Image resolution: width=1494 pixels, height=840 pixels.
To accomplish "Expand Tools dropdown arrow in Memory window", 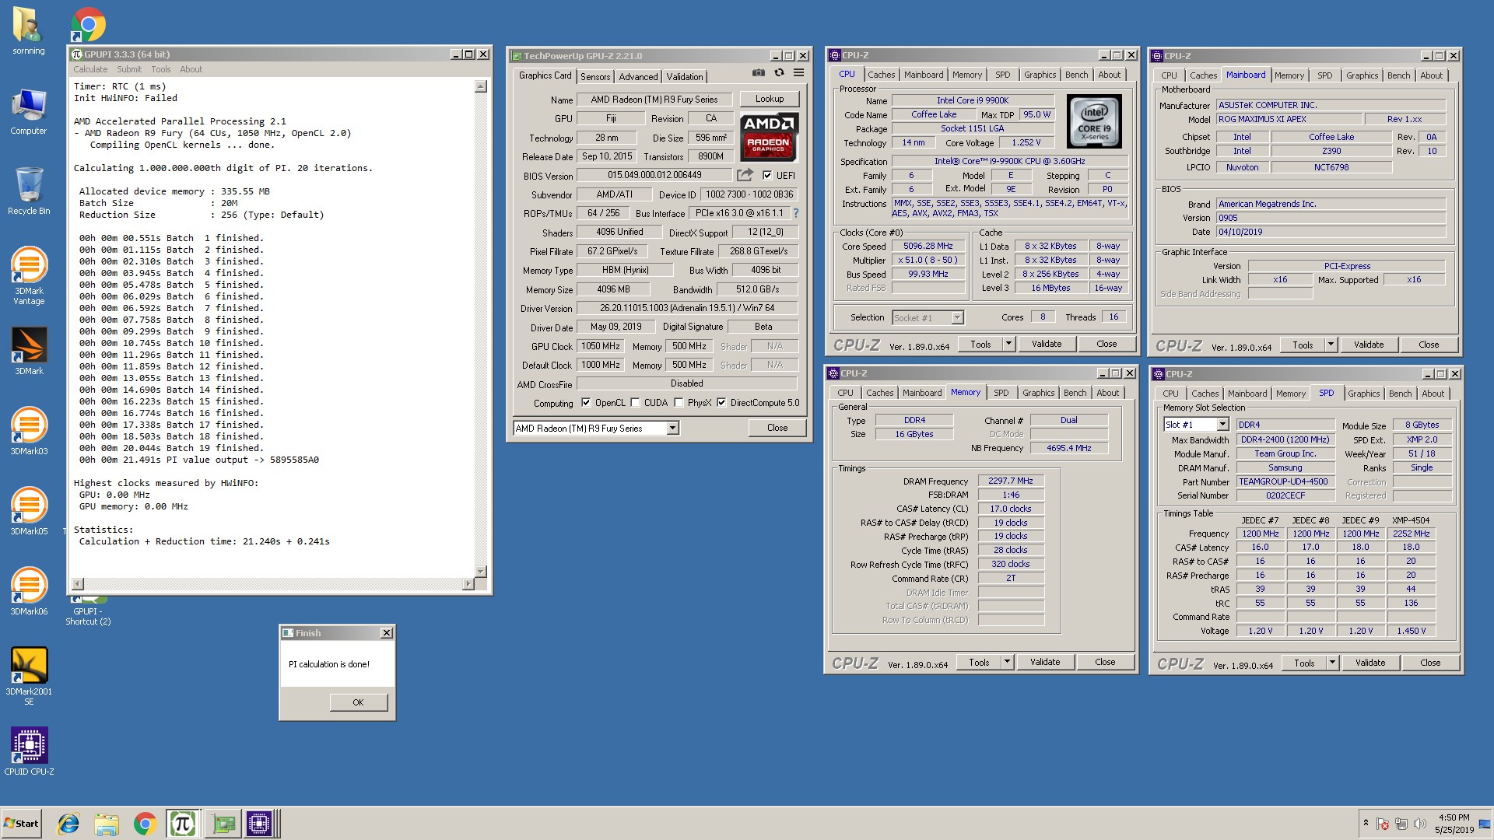I will click(x=1007, y=662).
